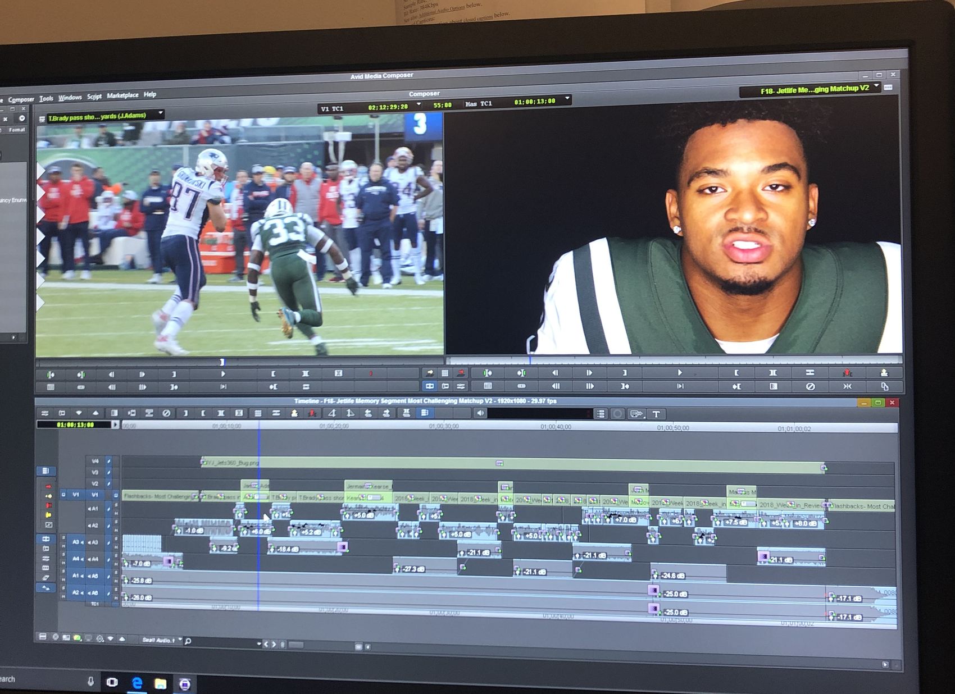Open Title tool T icon in timeline toolbar
This screenshot has height=694, width=955.
(x=656, y=414)
